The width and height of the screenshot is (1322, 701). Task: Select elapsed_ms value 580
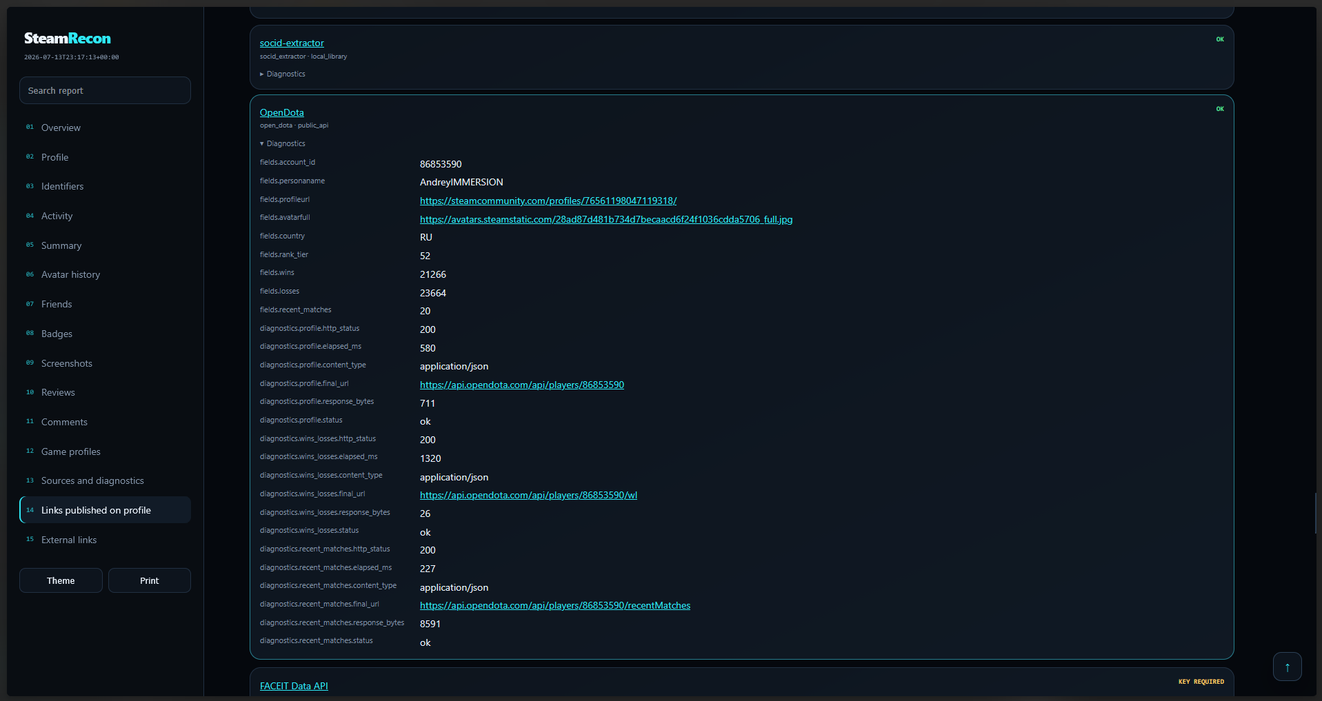(428, 348)
